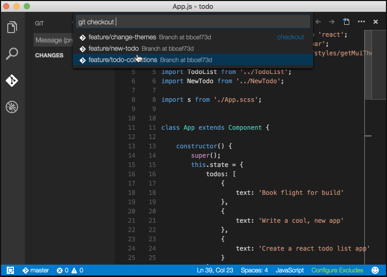This screenshot has width=387, height=277.
Task: Click the master branch status item
Action: pos(36,270)
